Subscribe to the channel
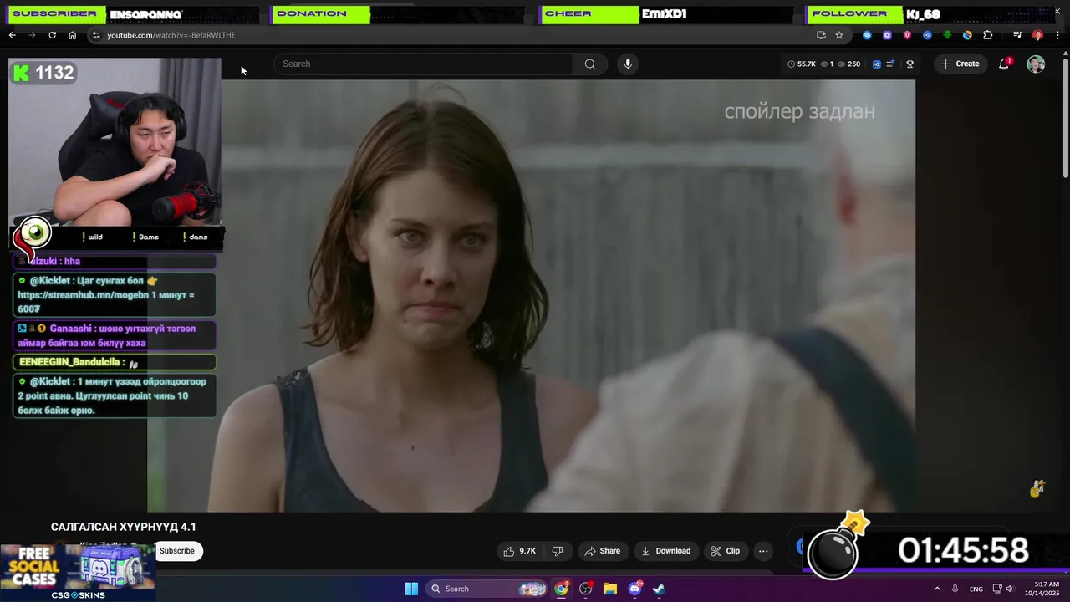This screenshot has width=1070, height=602. click(x=177, y=551)
